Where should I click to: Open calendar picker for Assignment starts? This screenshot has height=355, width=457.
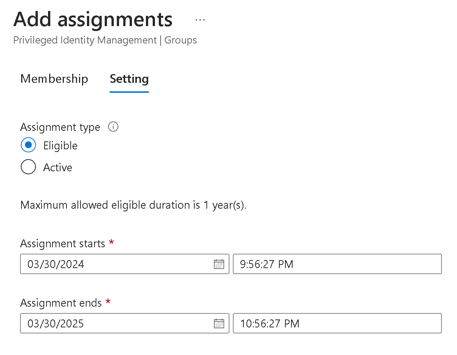219,264
